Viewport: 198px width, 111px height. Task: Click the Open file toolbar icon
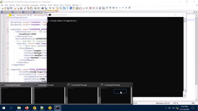[5, 8]
